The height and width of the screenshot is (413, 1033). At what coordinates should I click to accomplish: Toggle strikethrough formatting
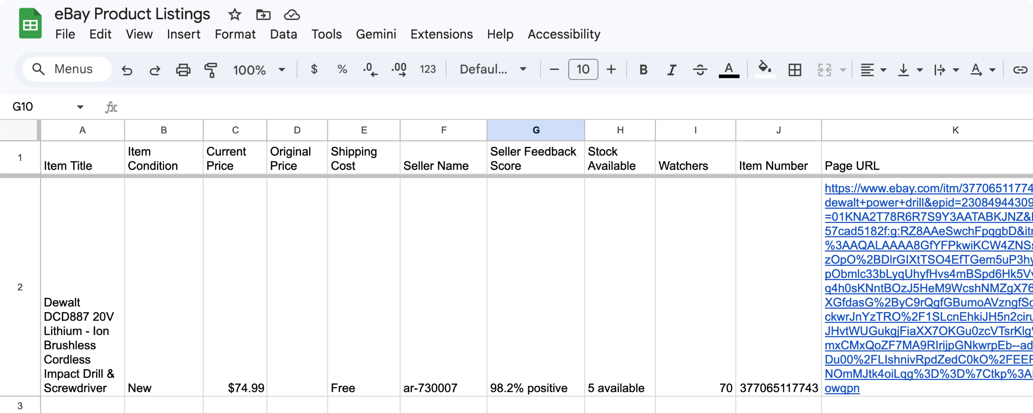pos(700,70)
